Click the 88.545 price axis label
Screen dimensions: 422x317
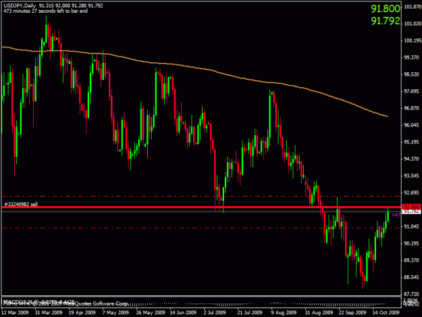coord(413,277)
